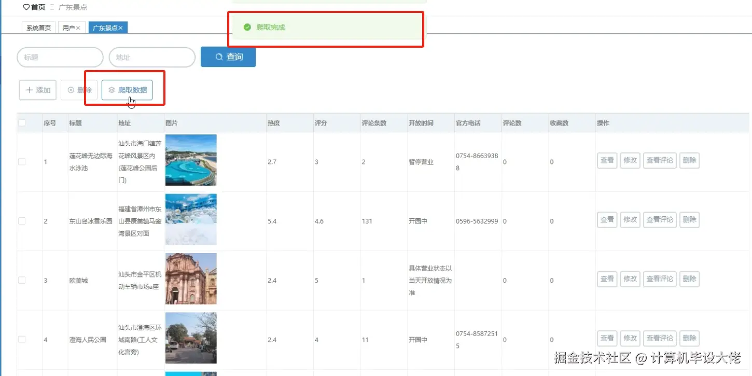
Task: Click the layers icon on 爬取数据
Action: (x=112, y=90)
